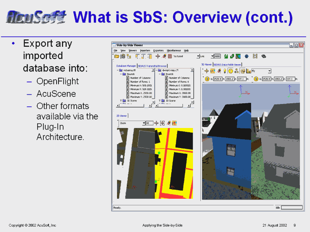Open the Fly navigation mode dropdown
The height and width of the screenshot is (232, 310).
click(x=269, y=71)
